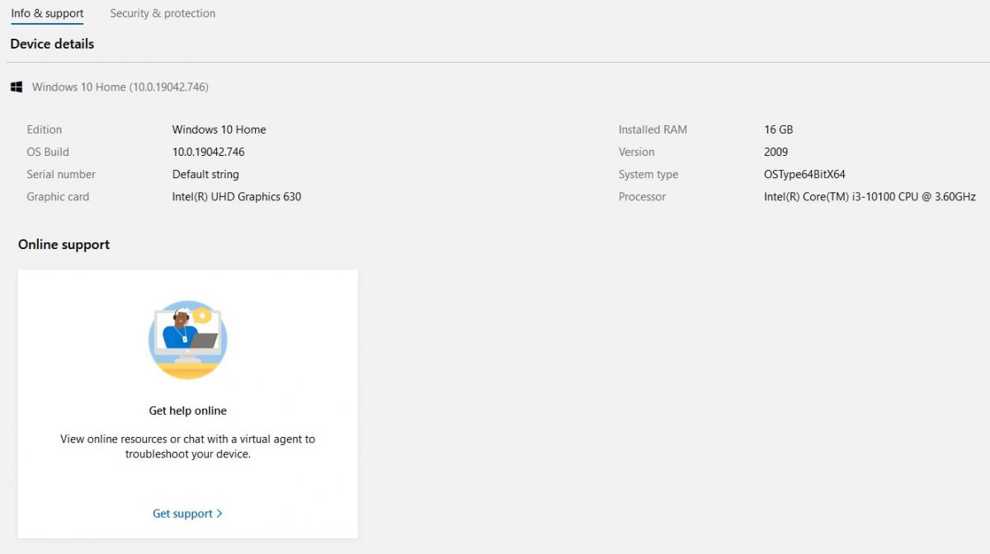Switch to the Info & support tab

point(47,13)
